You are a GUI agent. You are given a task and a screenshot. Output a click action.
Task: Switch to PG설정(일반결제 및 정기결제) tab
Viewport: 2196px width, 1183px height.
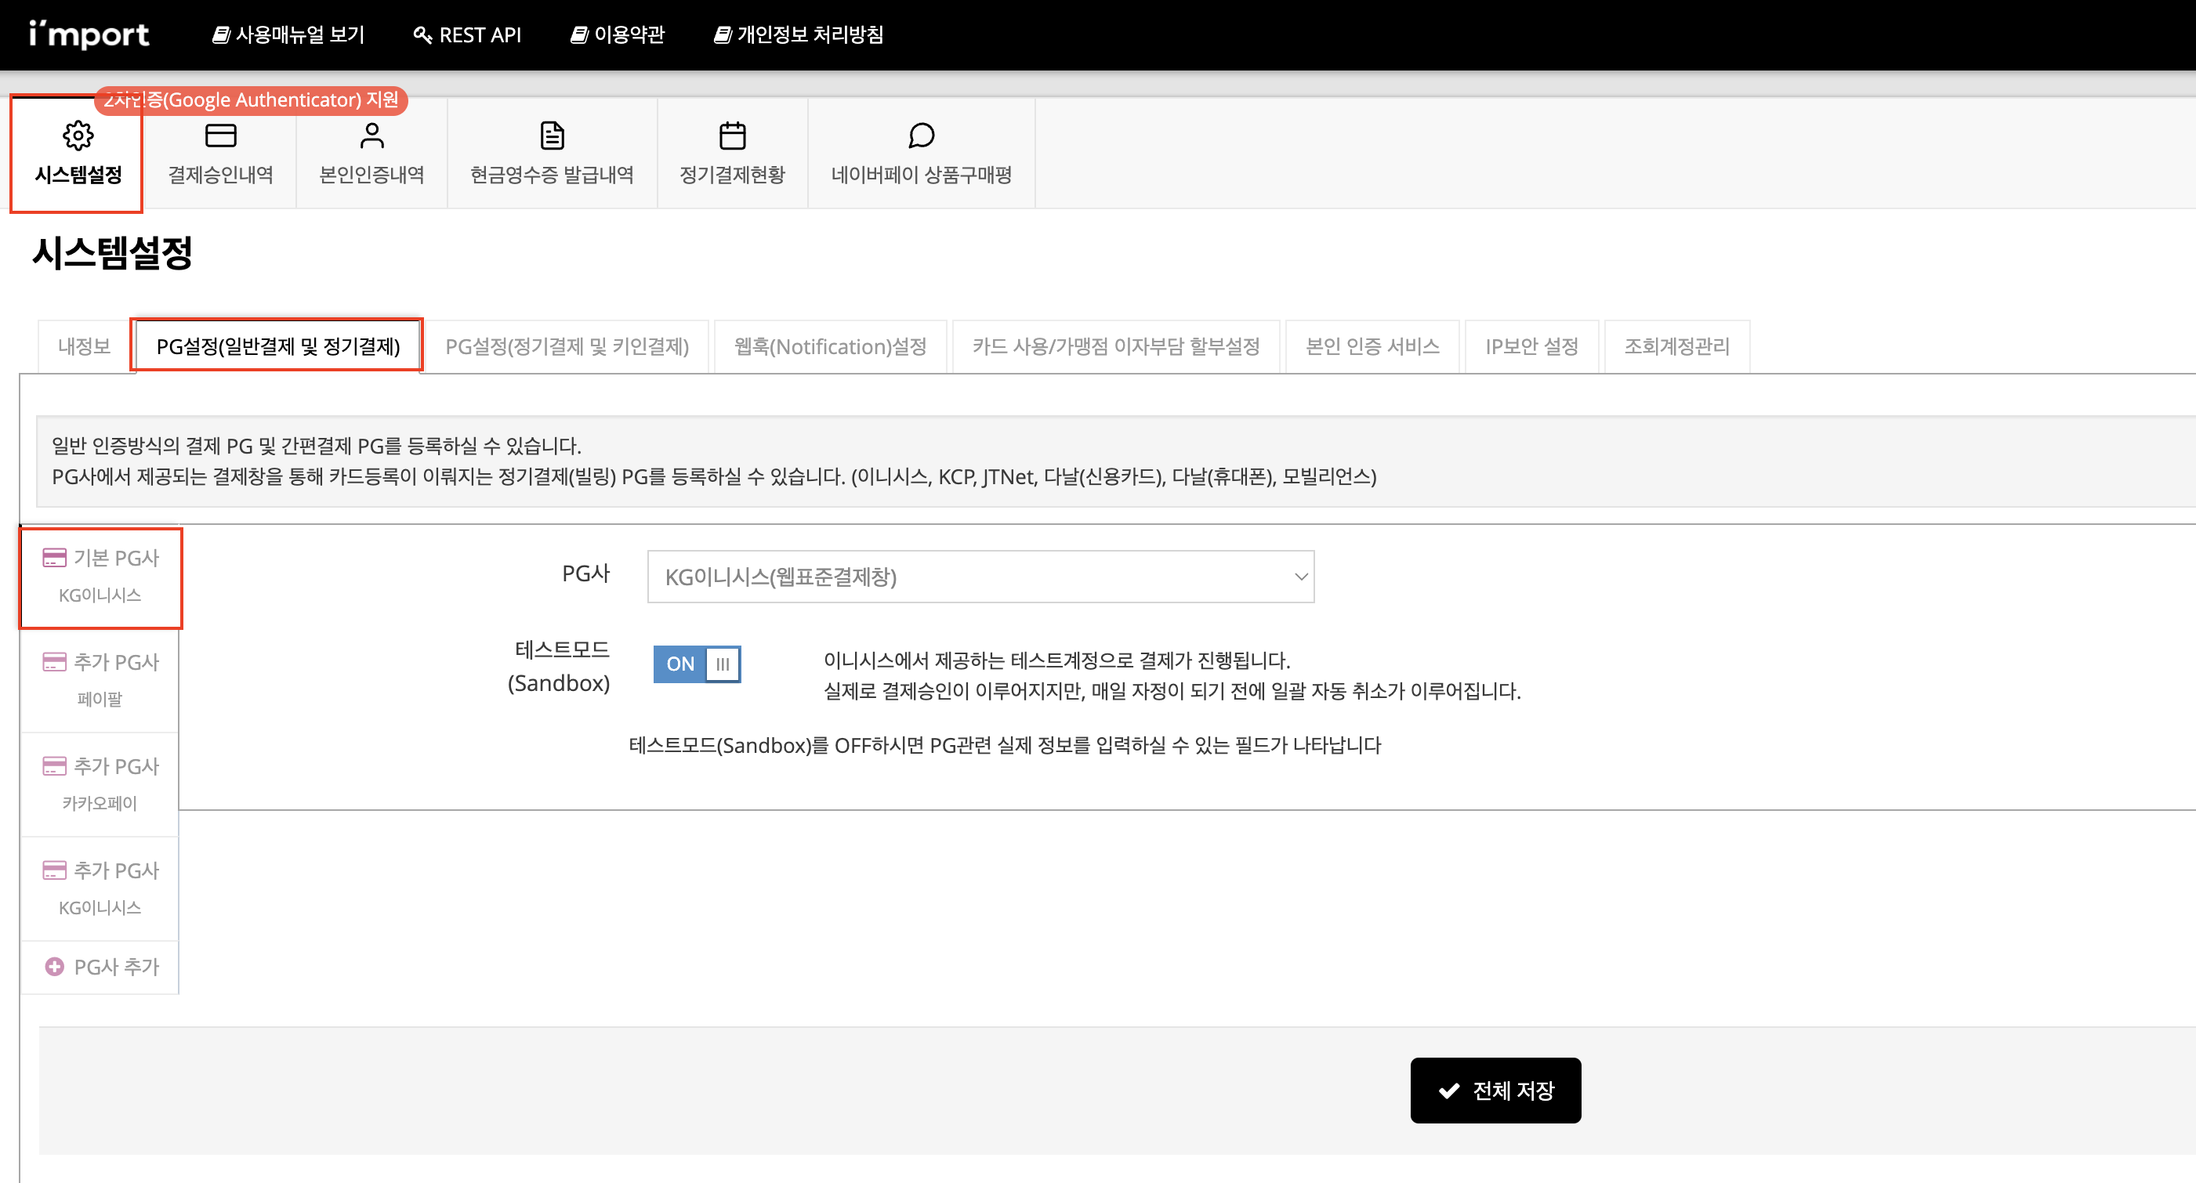pyautogui.click(x=278, y=346)
